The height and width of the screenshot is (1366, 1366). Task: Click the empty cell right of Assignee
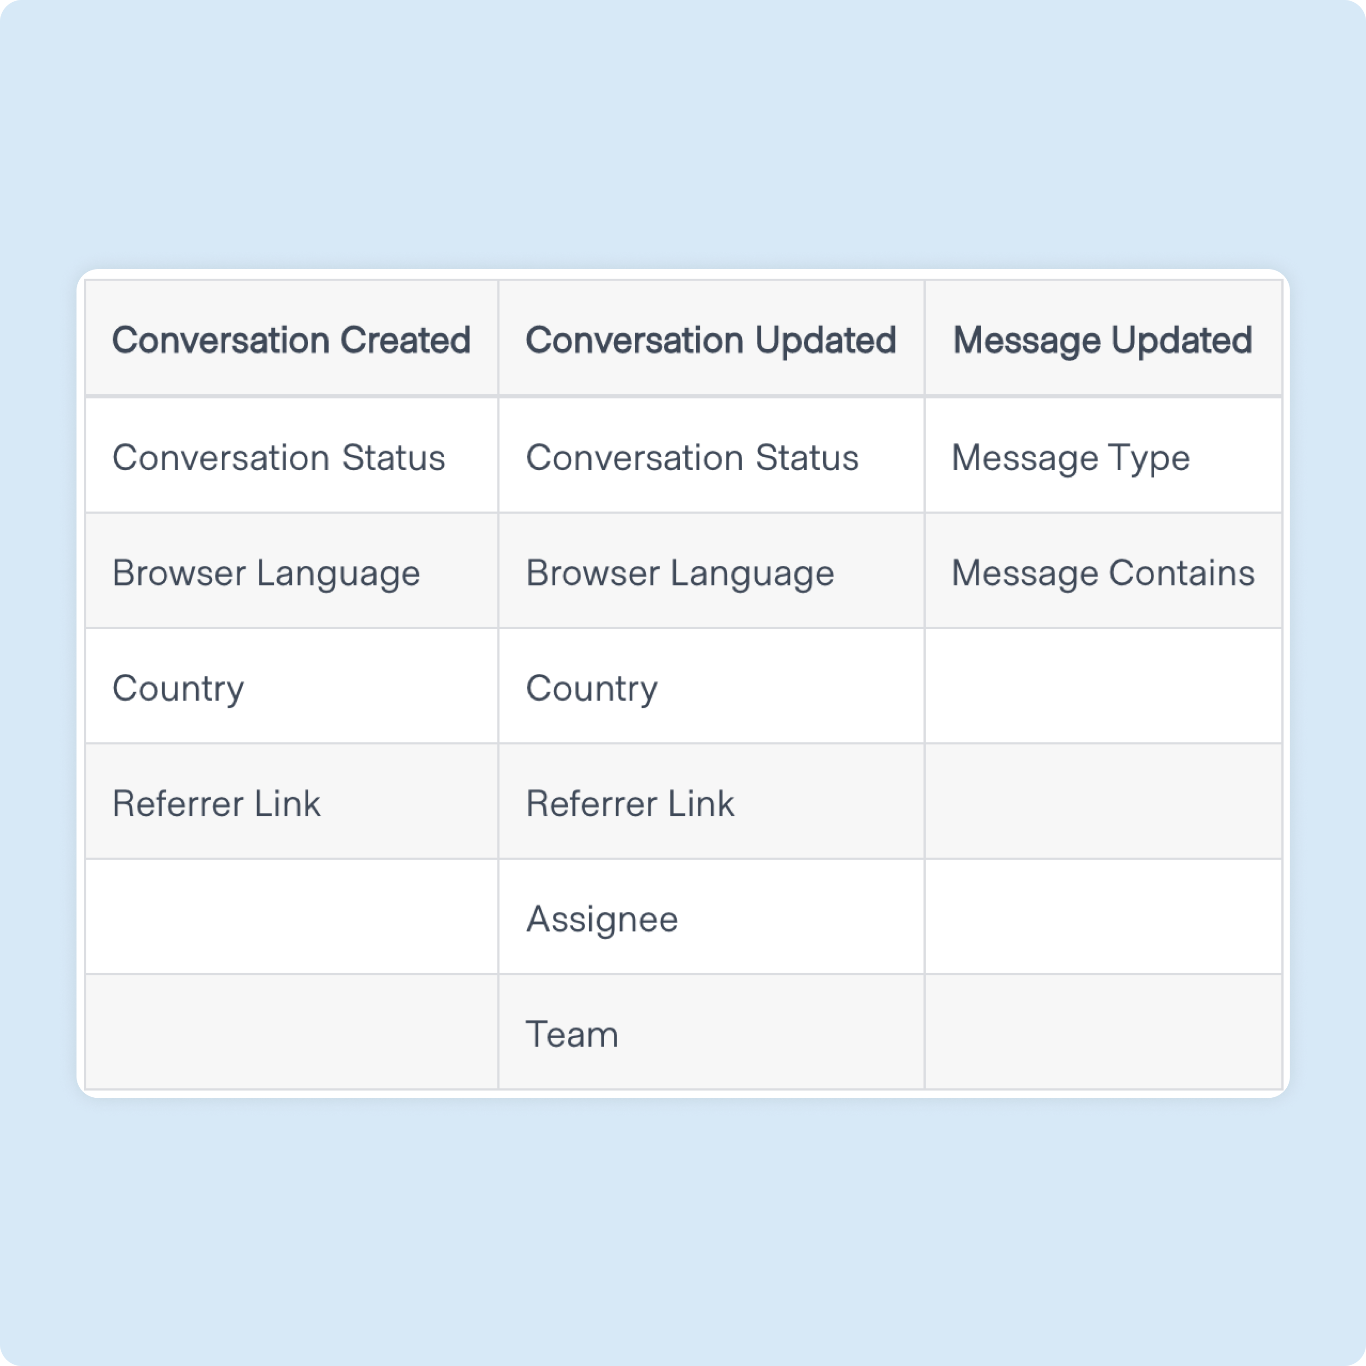click(x=1103, y=917)
